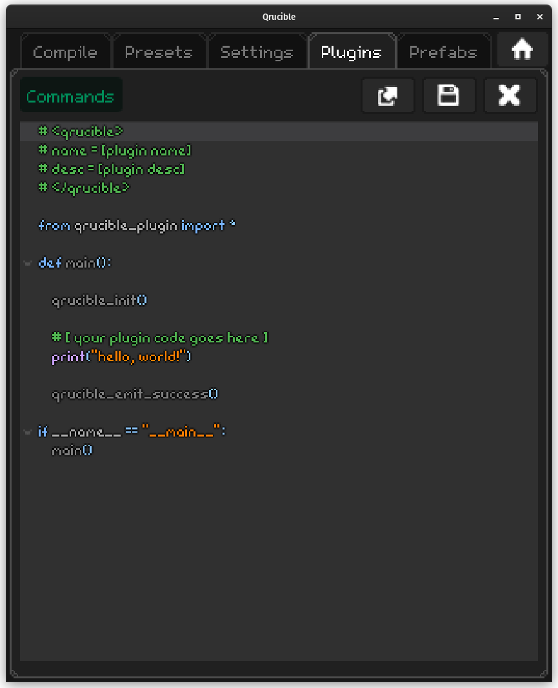Viewport: 558px width, 688px height.
Task: Open plugin in external editor icon
Action: (388, 96)
